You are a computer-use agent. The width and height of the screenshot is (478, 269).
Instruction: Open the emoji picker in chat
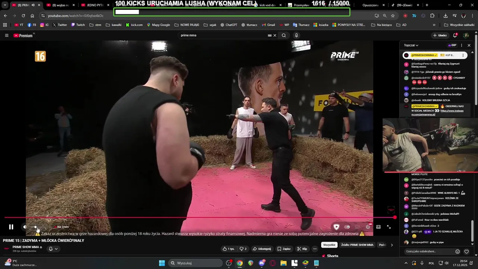click(x=457, y=251)
